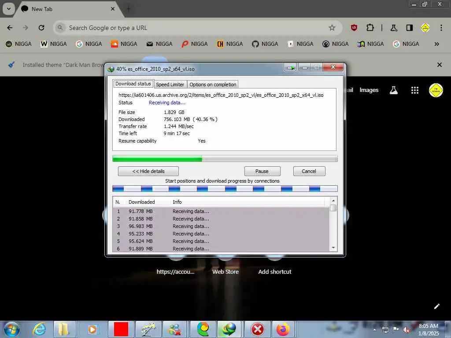This screenshot has width=451, height=338.
Task: Open the tab search dropdown chevron
Action: tap(9, 9)
